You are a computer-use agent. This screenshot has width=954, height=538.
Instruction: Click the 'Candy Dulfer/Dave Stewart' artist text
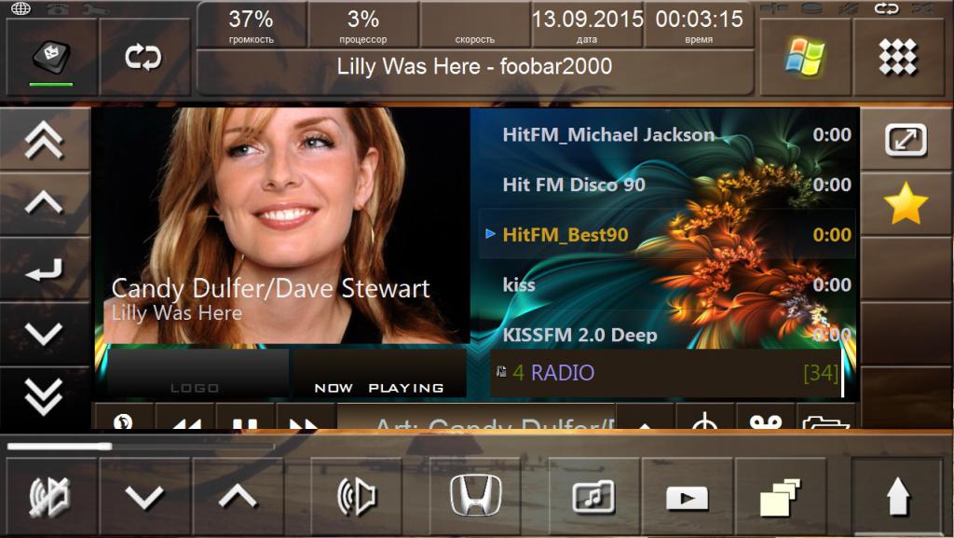270,288
